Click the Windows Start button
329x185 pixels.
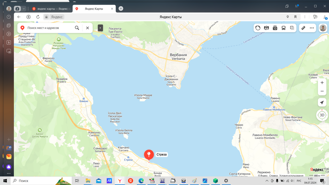(5, 181)
